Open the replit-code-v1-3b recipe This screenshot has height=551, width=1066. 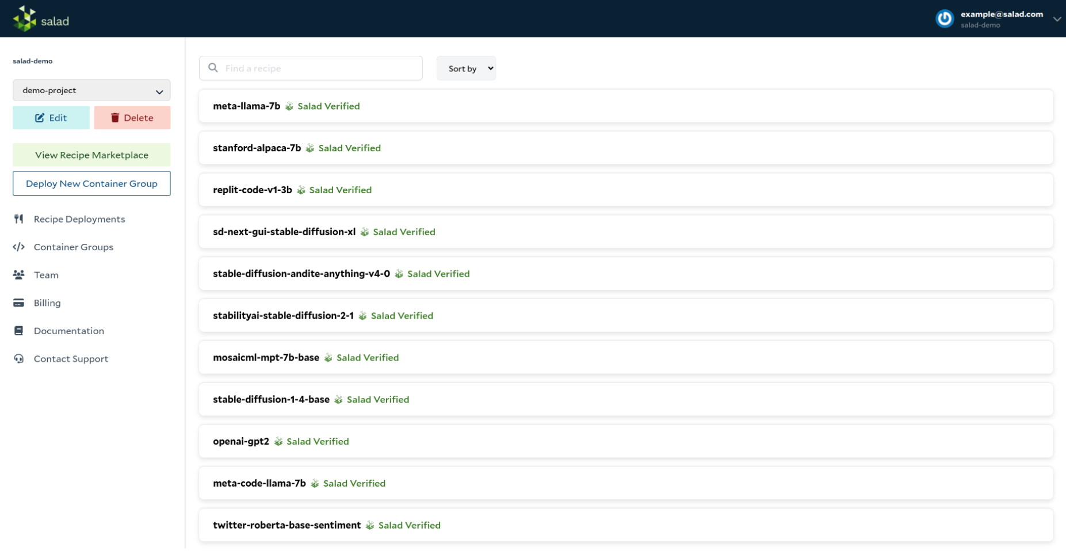pos(626,190)
